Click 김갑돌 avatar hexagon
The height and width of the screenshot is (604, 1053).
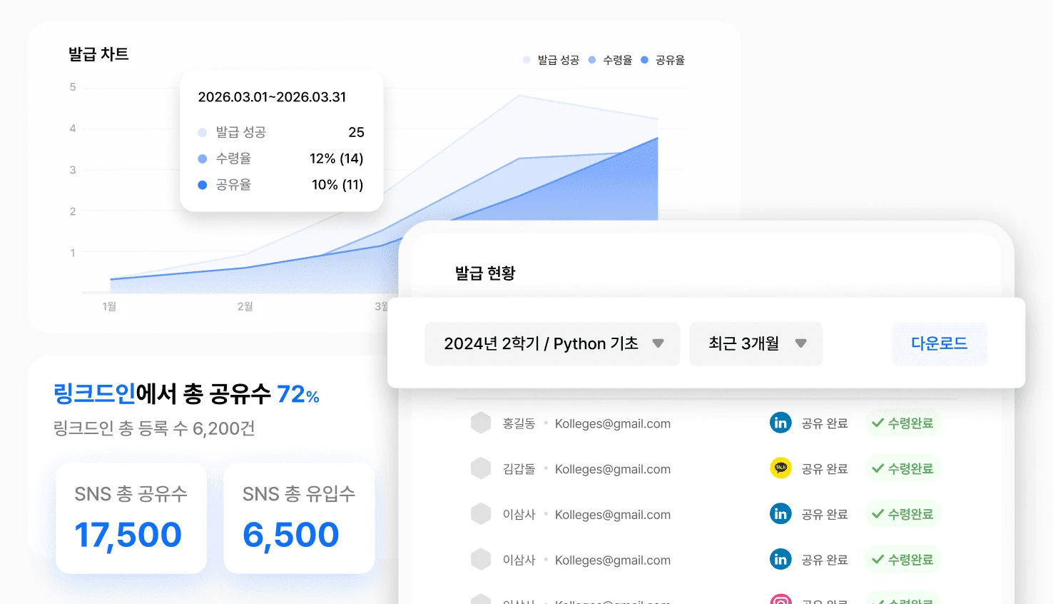[481, 468]
